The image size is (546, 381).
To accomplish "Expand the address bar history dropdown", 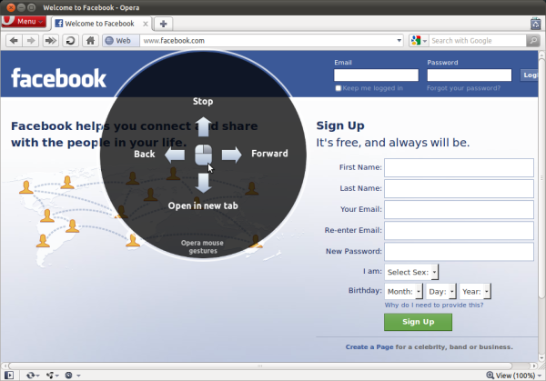I will (x=399, y=41).
